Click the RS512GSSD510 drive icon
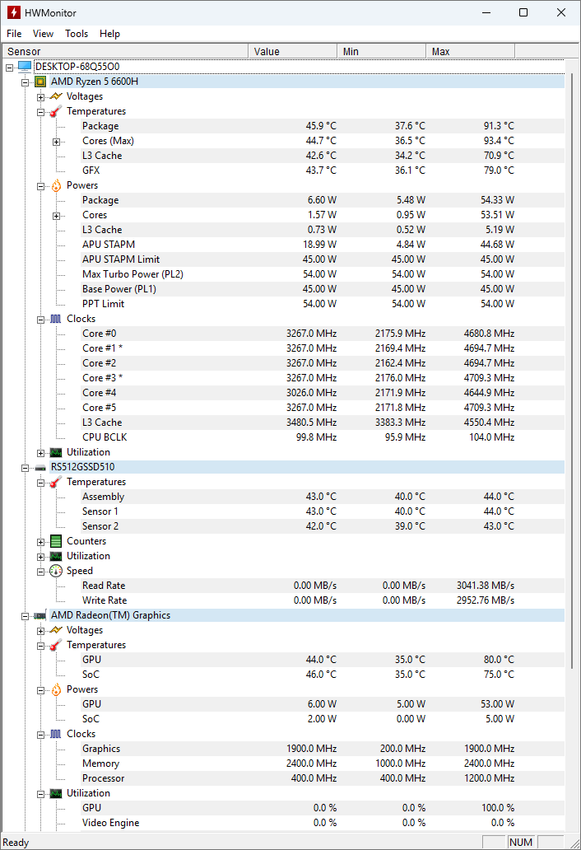This screenshot has height=850, width=581. coord(40,467)
